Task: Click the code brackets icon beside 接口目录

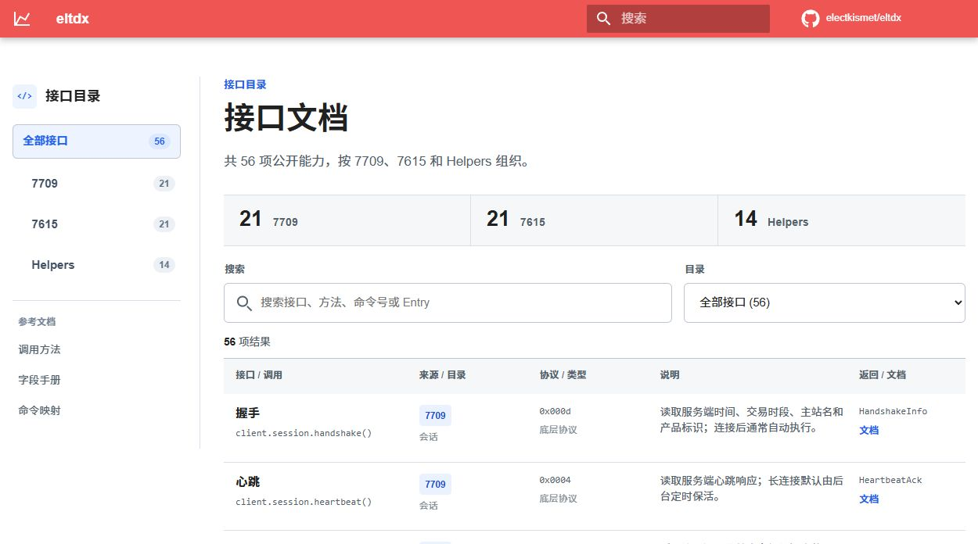Action: click(x=25, y=96)
